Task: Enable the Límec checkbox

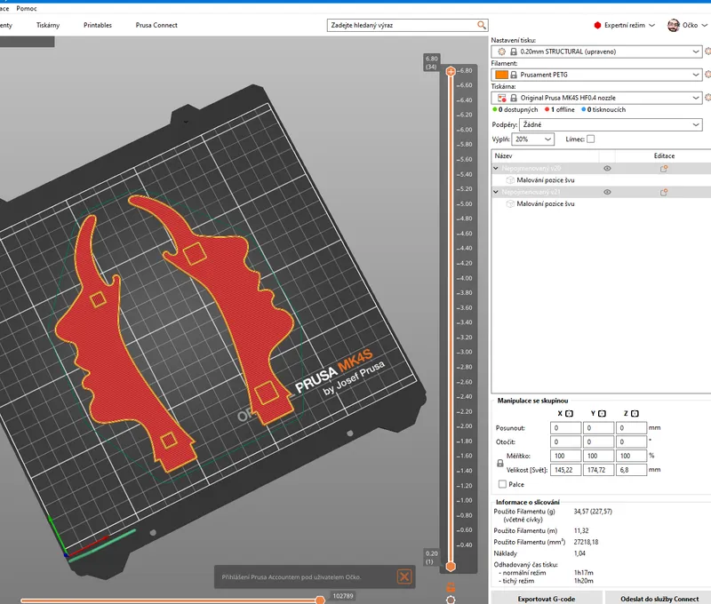Action: (x=590, y=139)
